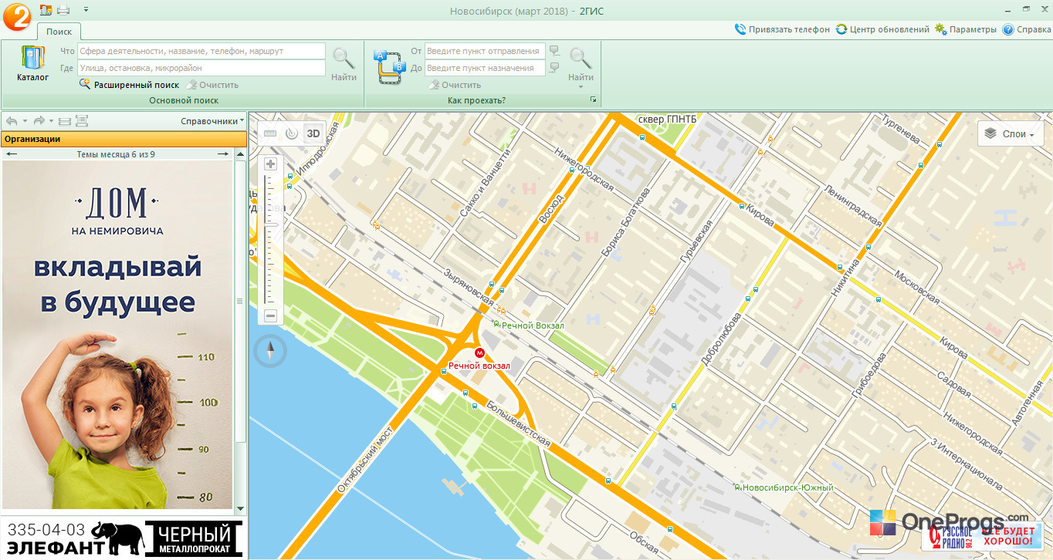Click Очистить in the Основной поиск group
Screen dimensions: 1053x560
[212, 85]
